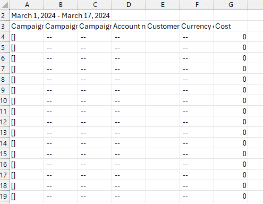Click the Cost value 0 in row 4
Screen dimensions: 263x204
231,37
